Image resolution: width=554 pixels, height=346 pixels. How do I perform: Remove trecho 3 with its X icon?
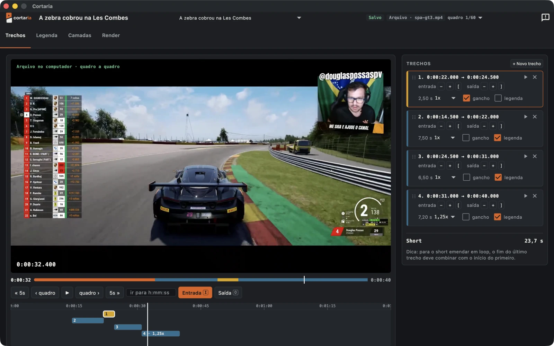535,156
